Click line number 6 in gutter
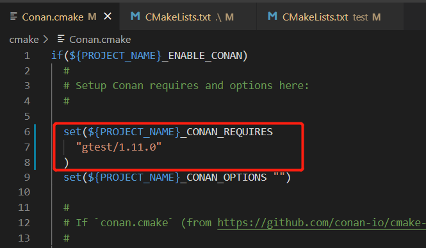 click(x=27, y=132)
